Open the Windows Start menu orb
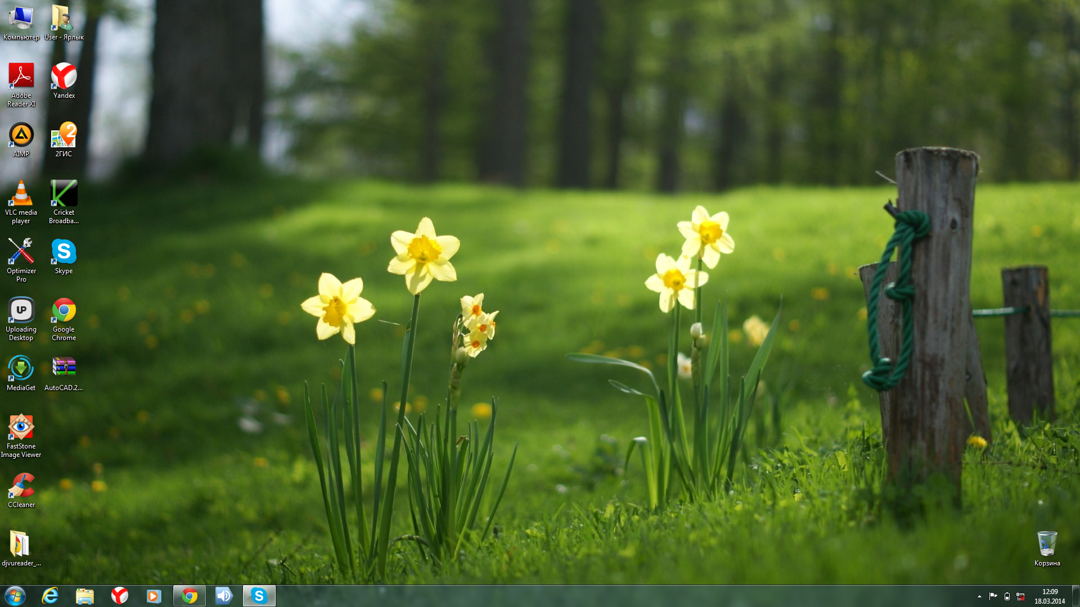 point(15,596)
